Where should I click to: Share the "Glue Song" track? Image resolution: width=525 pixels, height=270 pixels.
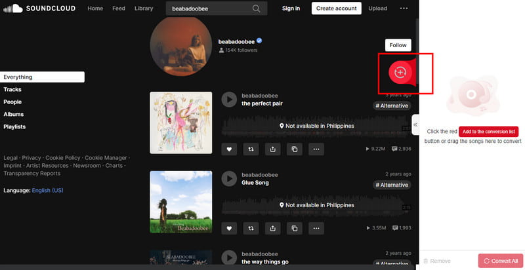tap(273, 229)
